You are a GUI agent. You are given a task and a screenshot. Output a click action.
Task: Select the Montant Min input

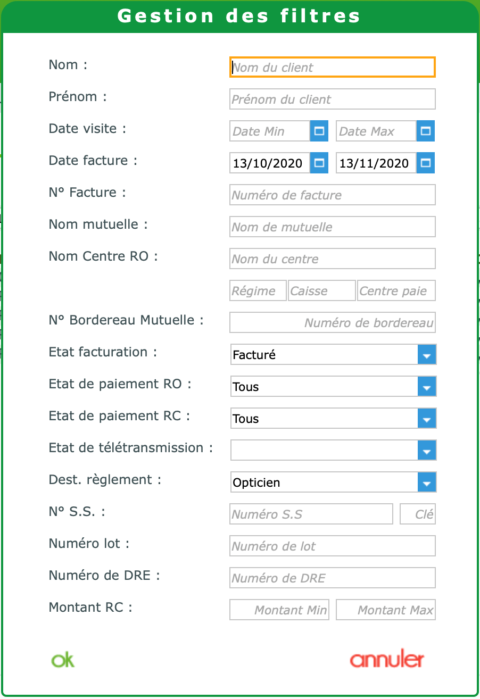coord(279,610)
